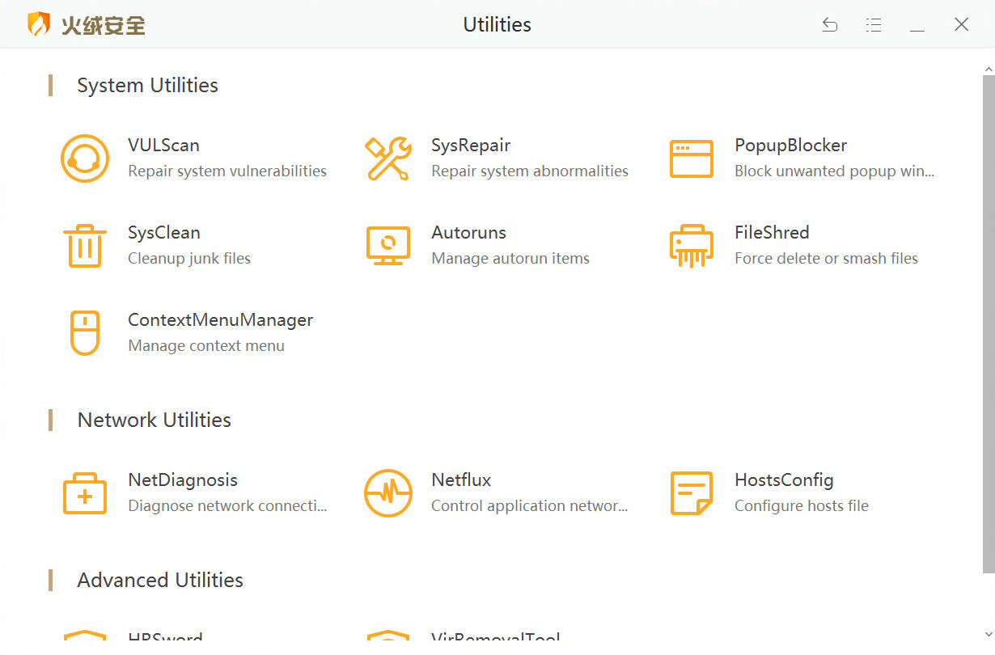Launch SysRepair to fix system abnormalities
995x655 pixels.
pyautogui.click(x=388, y=158)
